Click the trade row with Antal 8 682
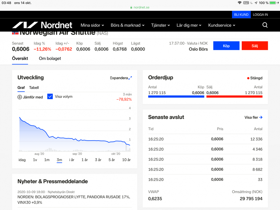This screenshot has height=210, width=280. (x=205, y=169)
